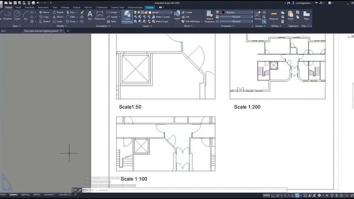Click Make Current layer button
354x199 pixels.
coord(161,17)
